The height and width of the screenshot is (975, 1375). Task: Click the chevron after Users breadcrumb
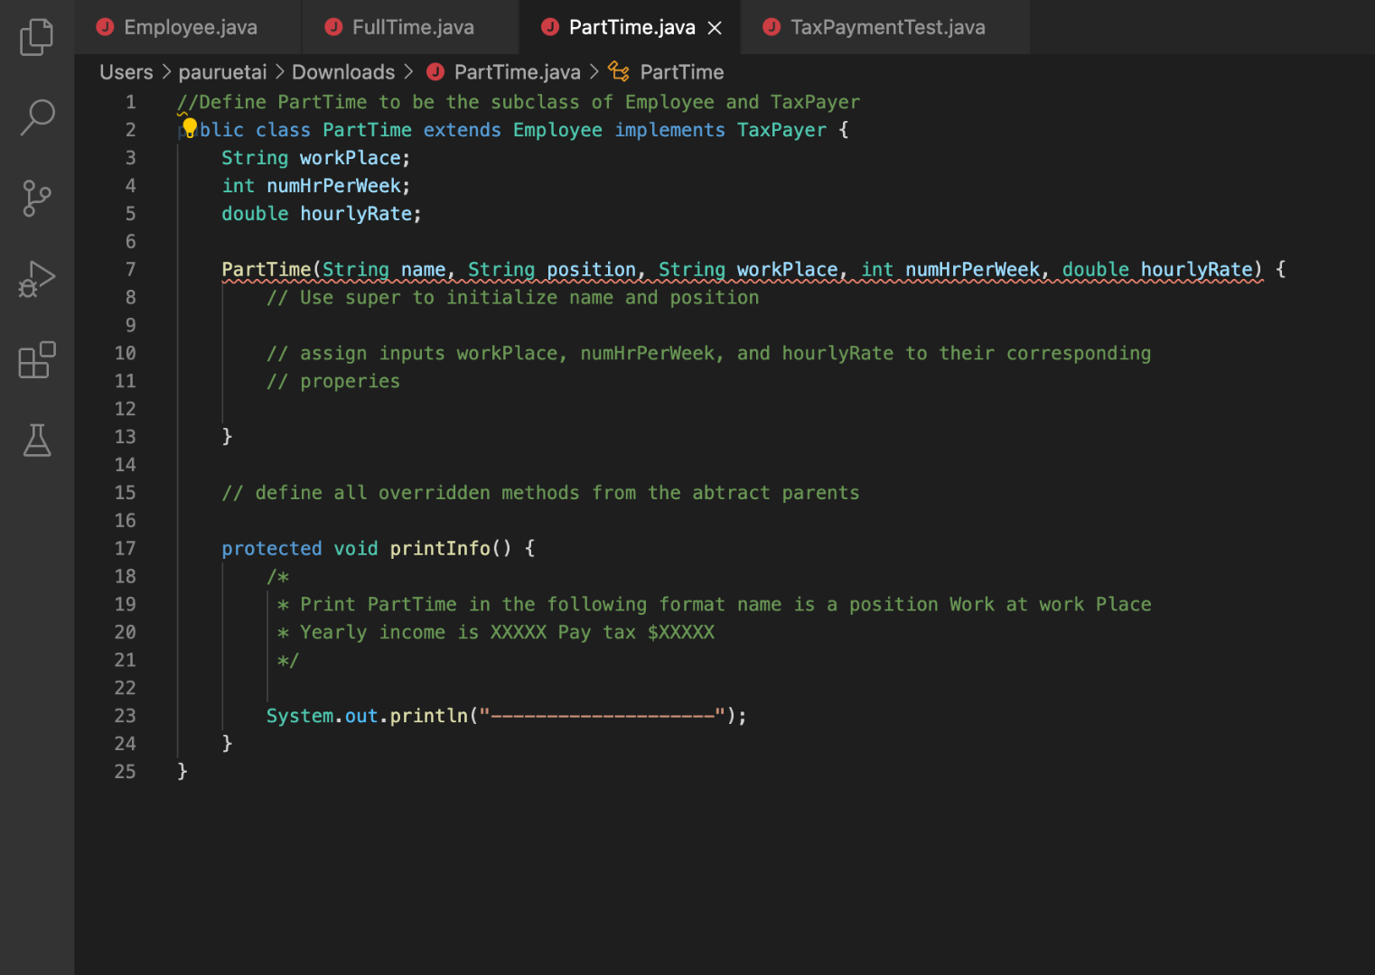pyautogui.click(x=166, y=71)
